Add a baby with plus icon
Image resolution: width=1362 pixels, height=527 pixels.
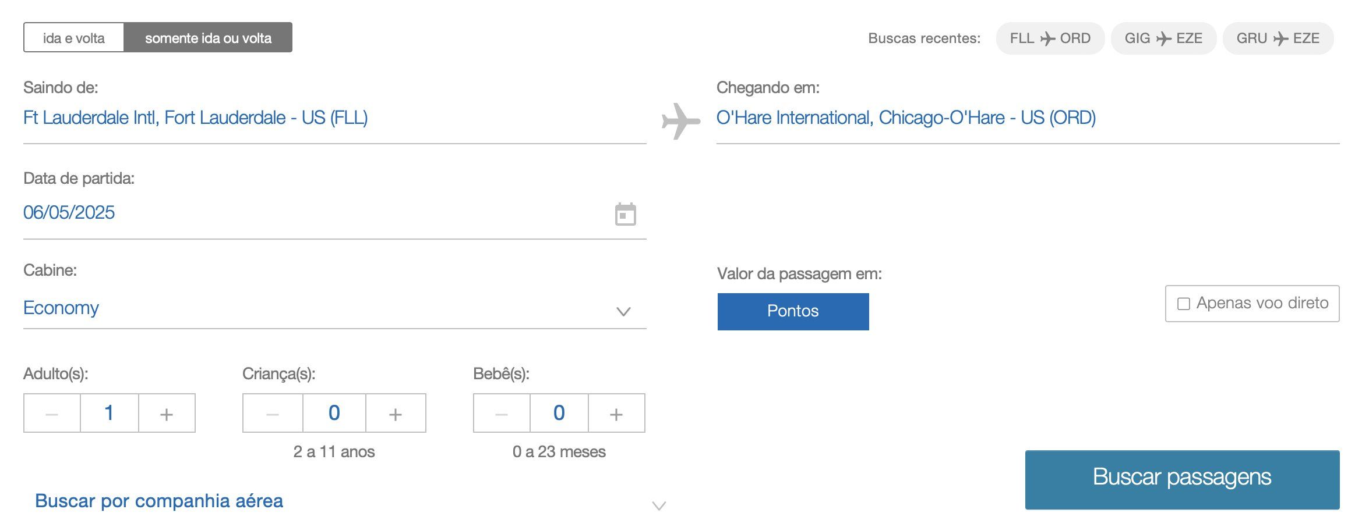coord(616,414)
